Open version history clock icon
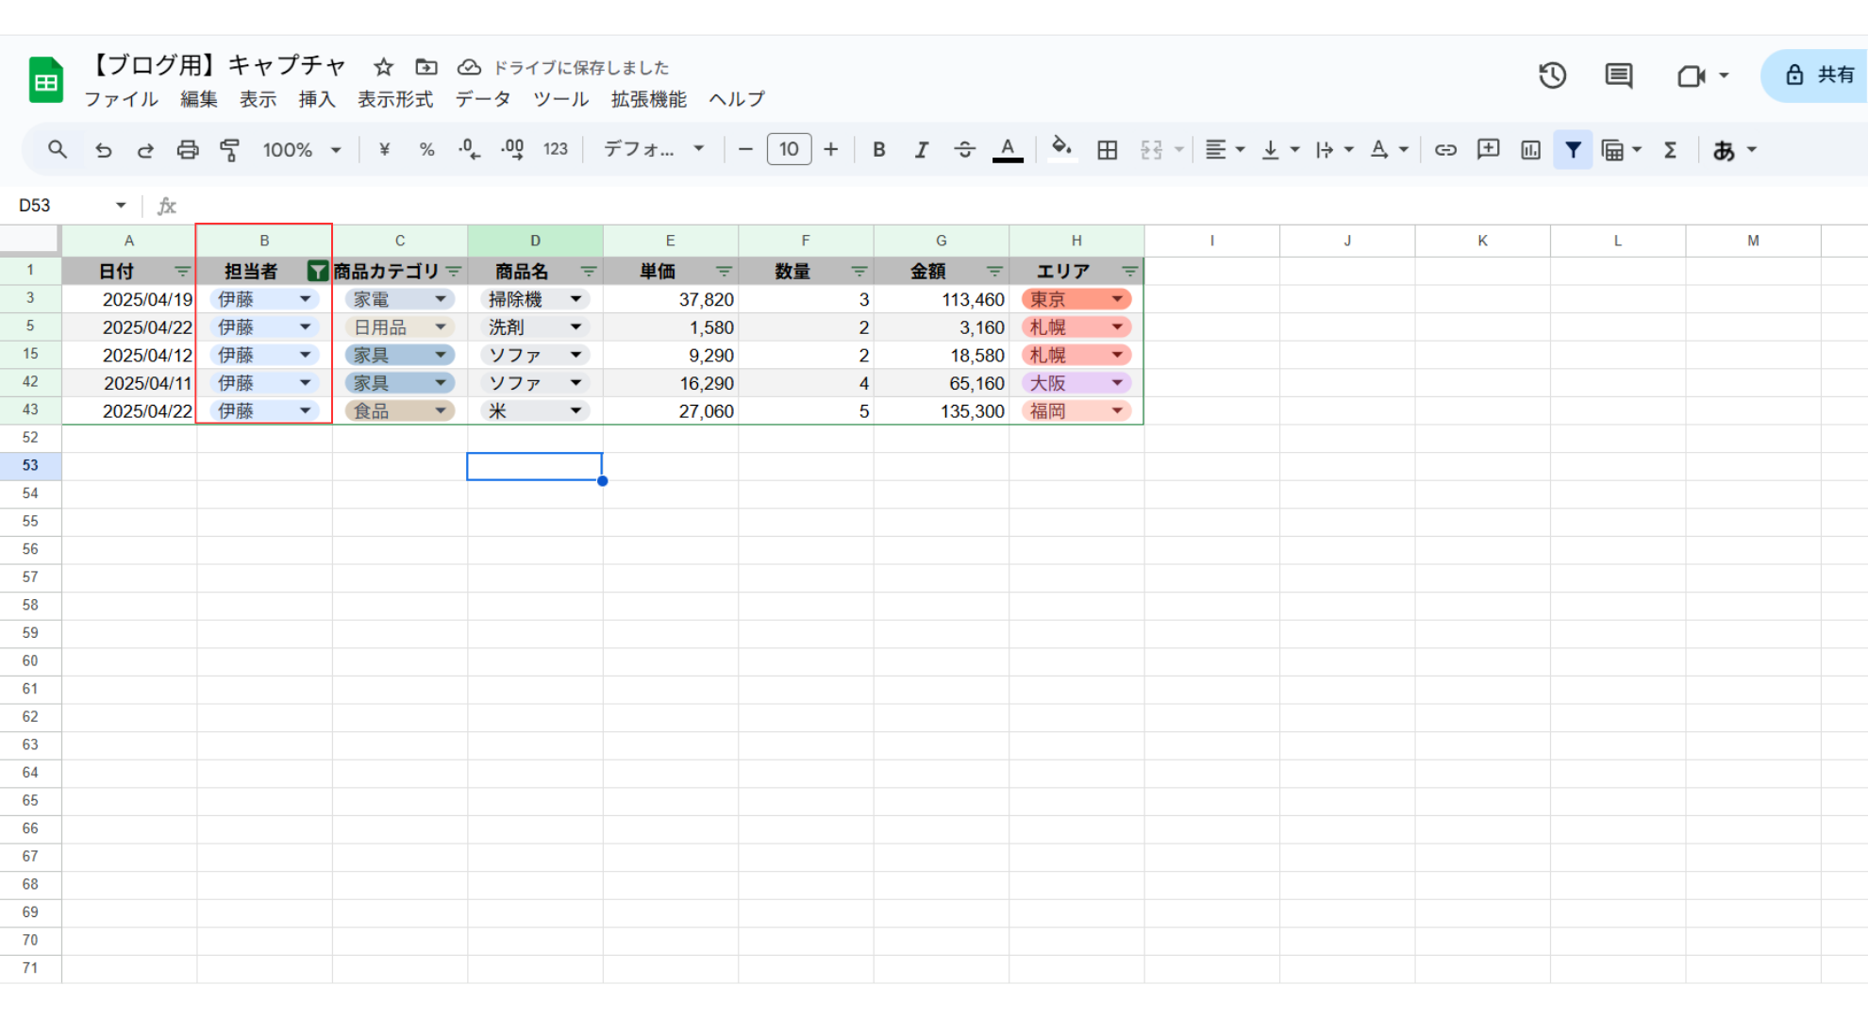The width and height of the screenshot is (1868, 1019). 1552,75
